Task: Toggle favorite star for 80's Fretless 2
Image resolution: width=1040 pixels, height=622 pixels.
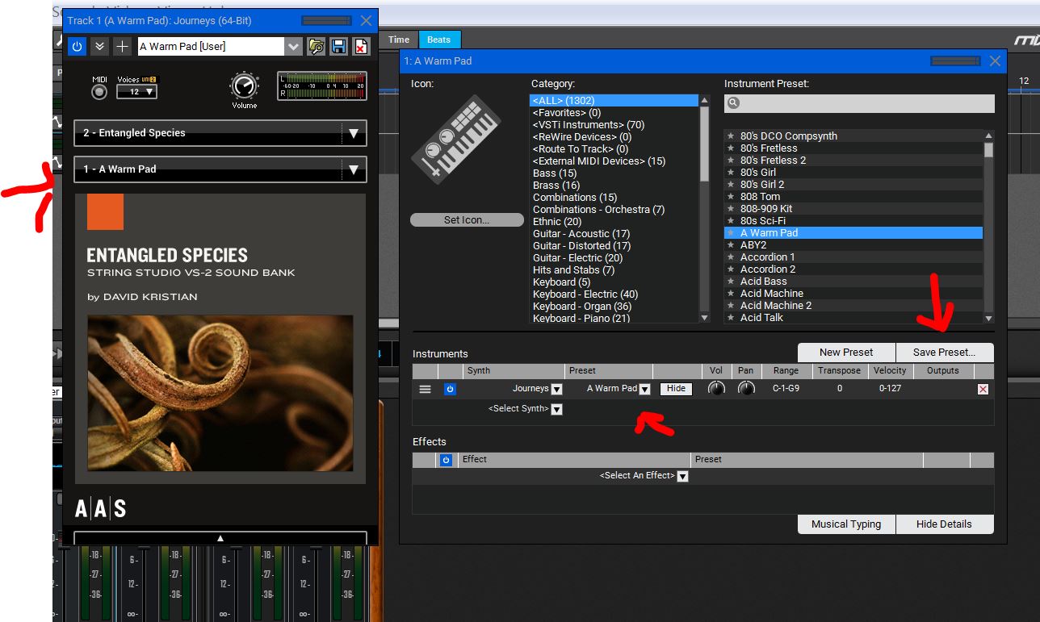Action: pos(731,161)
